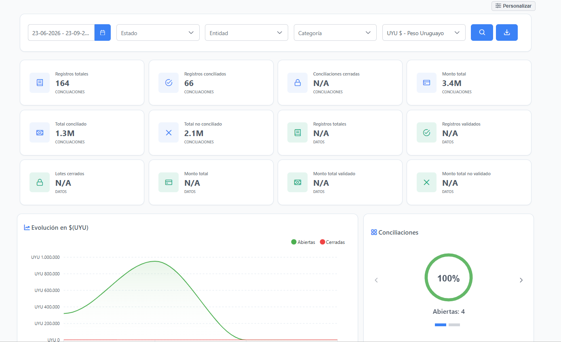Viewport: 561px width, 342px height.
Task: Click the Monto total validado banknote icon
Action: (297, 183)
